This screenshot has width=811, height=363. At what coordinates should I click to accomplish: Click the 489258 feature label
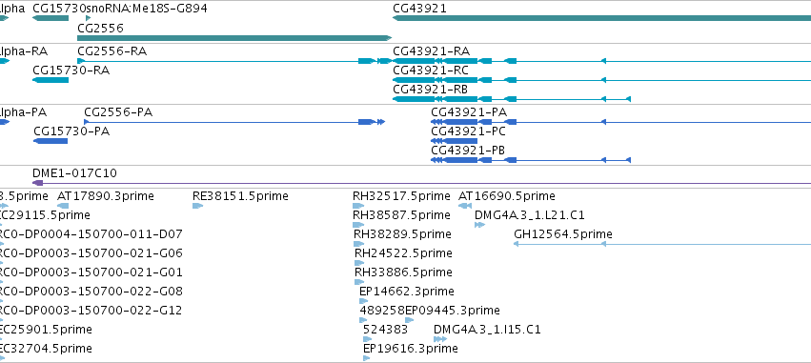pyautogui.click(x=382, y=311)
